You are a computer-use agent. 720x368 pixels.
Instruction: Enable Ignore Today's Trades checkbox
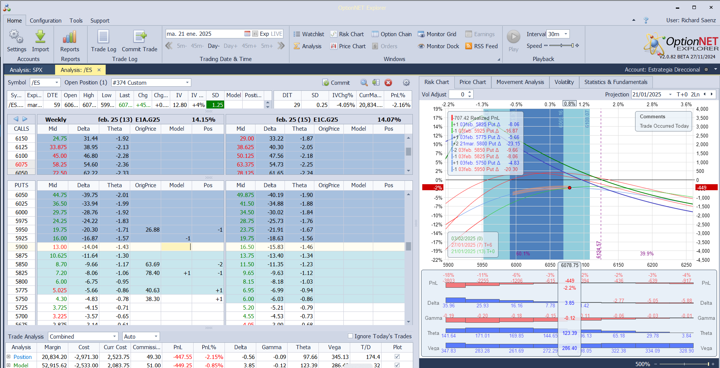tap(350, 336)
